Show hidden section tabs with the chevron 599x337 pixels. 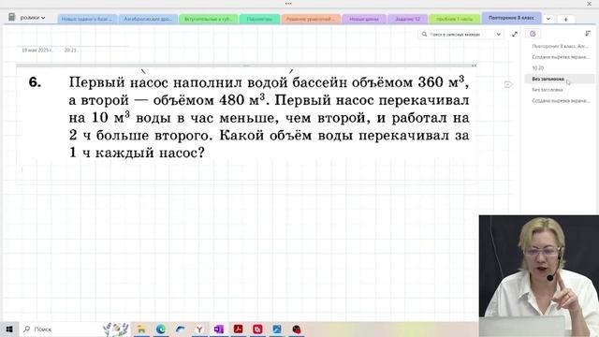tap(548, 19)
